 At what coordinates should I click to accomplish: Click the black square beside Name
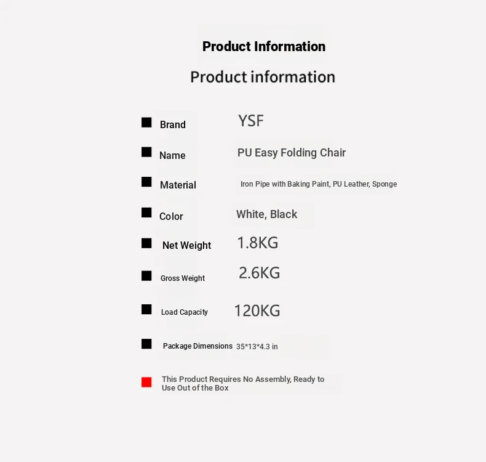[146, 152]
